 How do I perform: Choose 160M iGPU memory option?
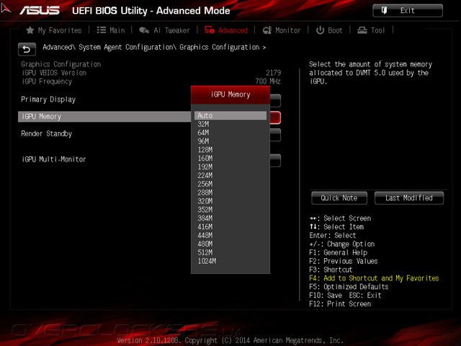205,159
